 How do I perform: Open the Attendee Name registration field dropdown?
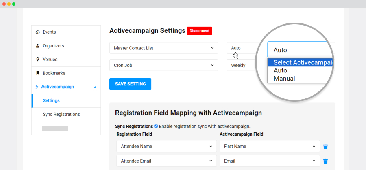[x=167, y=146]
